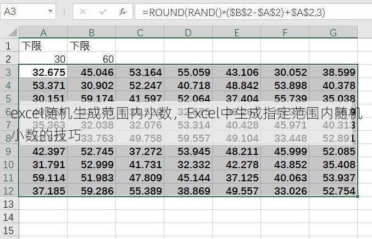Screen dimensions: 372x239
Task: Click the cell showing 40.378
Action: click(x=334, y=85)
